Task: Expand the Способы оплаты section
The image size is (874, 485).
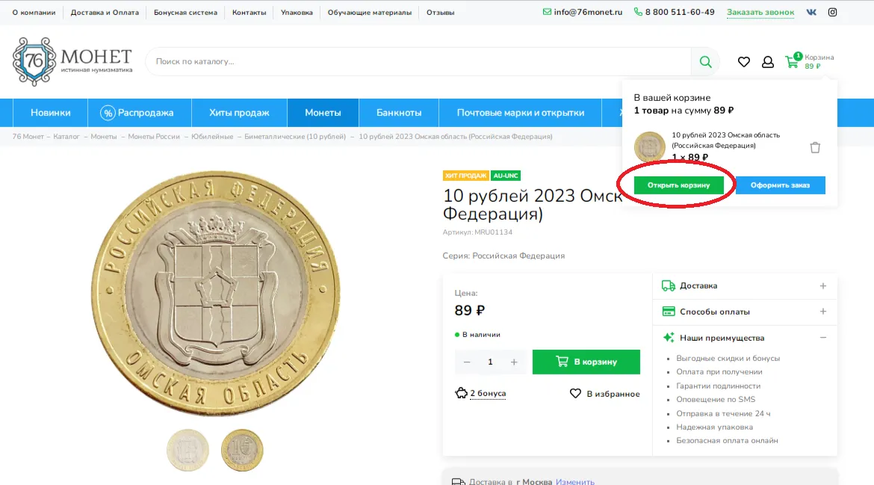Action: click(745, 312)
